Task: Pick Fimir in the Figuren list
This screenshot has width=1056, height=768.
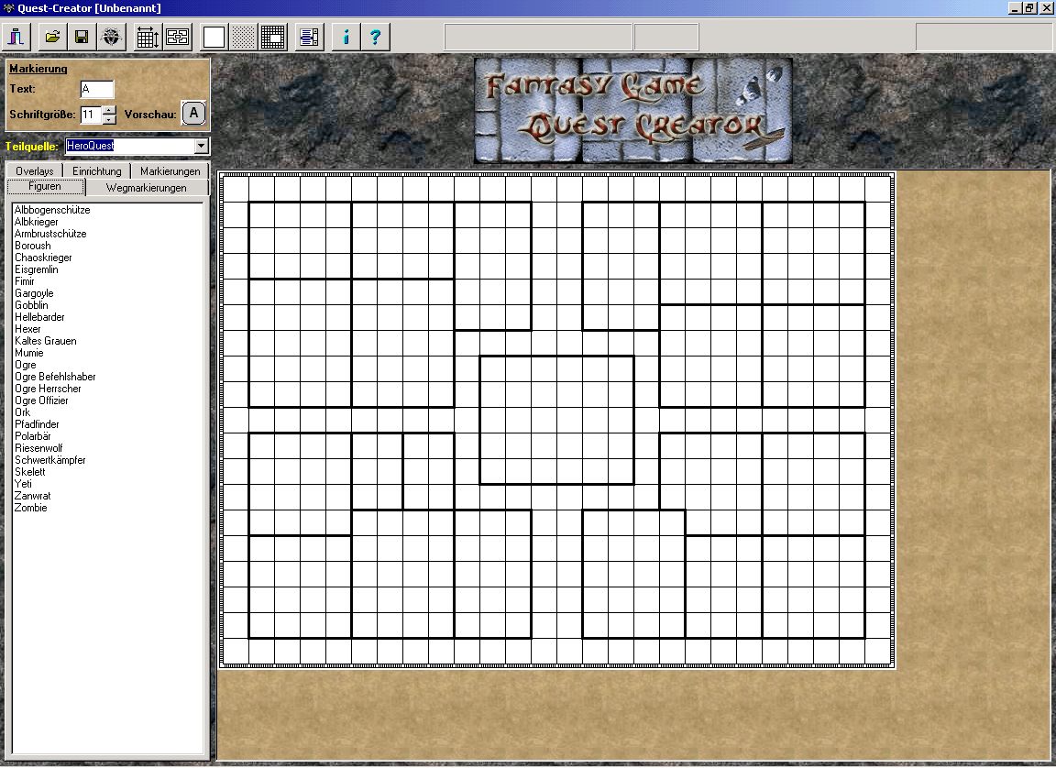Action: [24, 281]
